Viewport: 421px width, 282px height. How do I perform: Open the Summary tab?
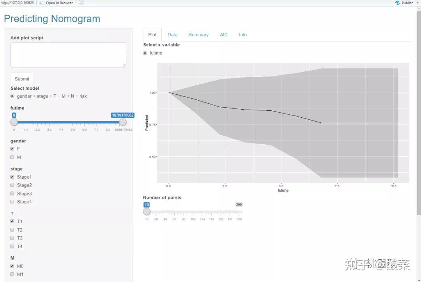(198, 35)
